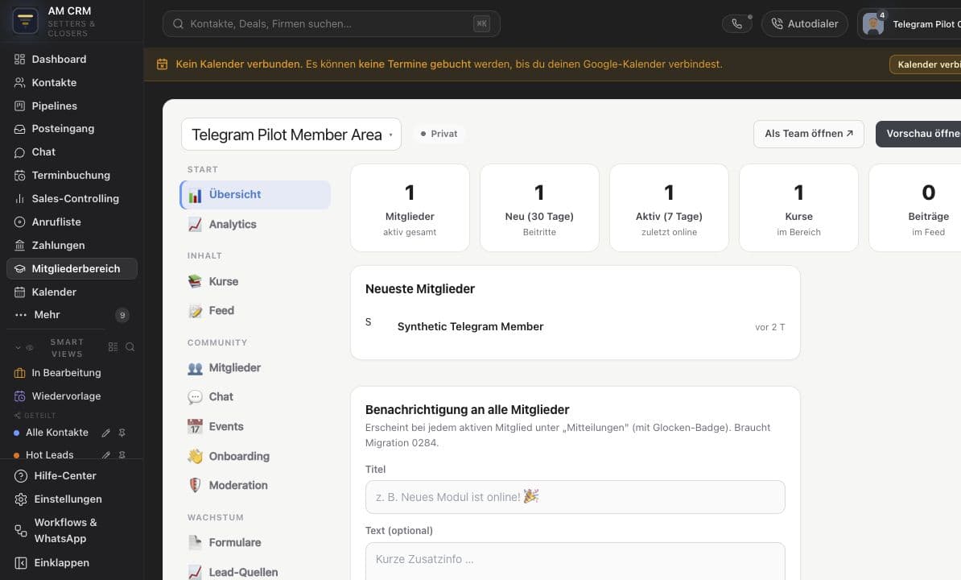Screen dimensions: 961x580
Task: Click the Neueste Mitglieder heading
Action: (420, 288)
